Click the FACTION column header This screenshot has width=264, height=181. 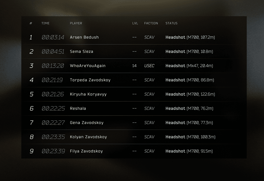tap(151, 23)
